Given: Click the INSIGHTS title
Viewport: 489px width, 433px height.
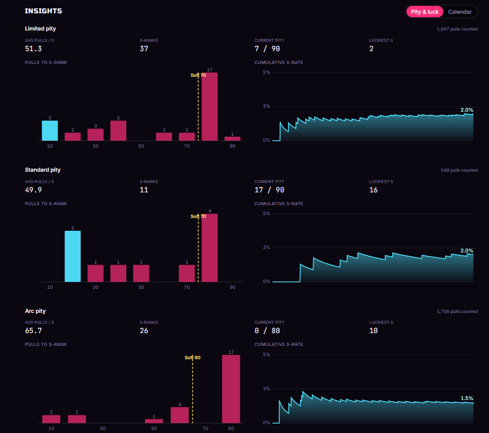Looking at the screenshot, I should (x=43, y=11).
